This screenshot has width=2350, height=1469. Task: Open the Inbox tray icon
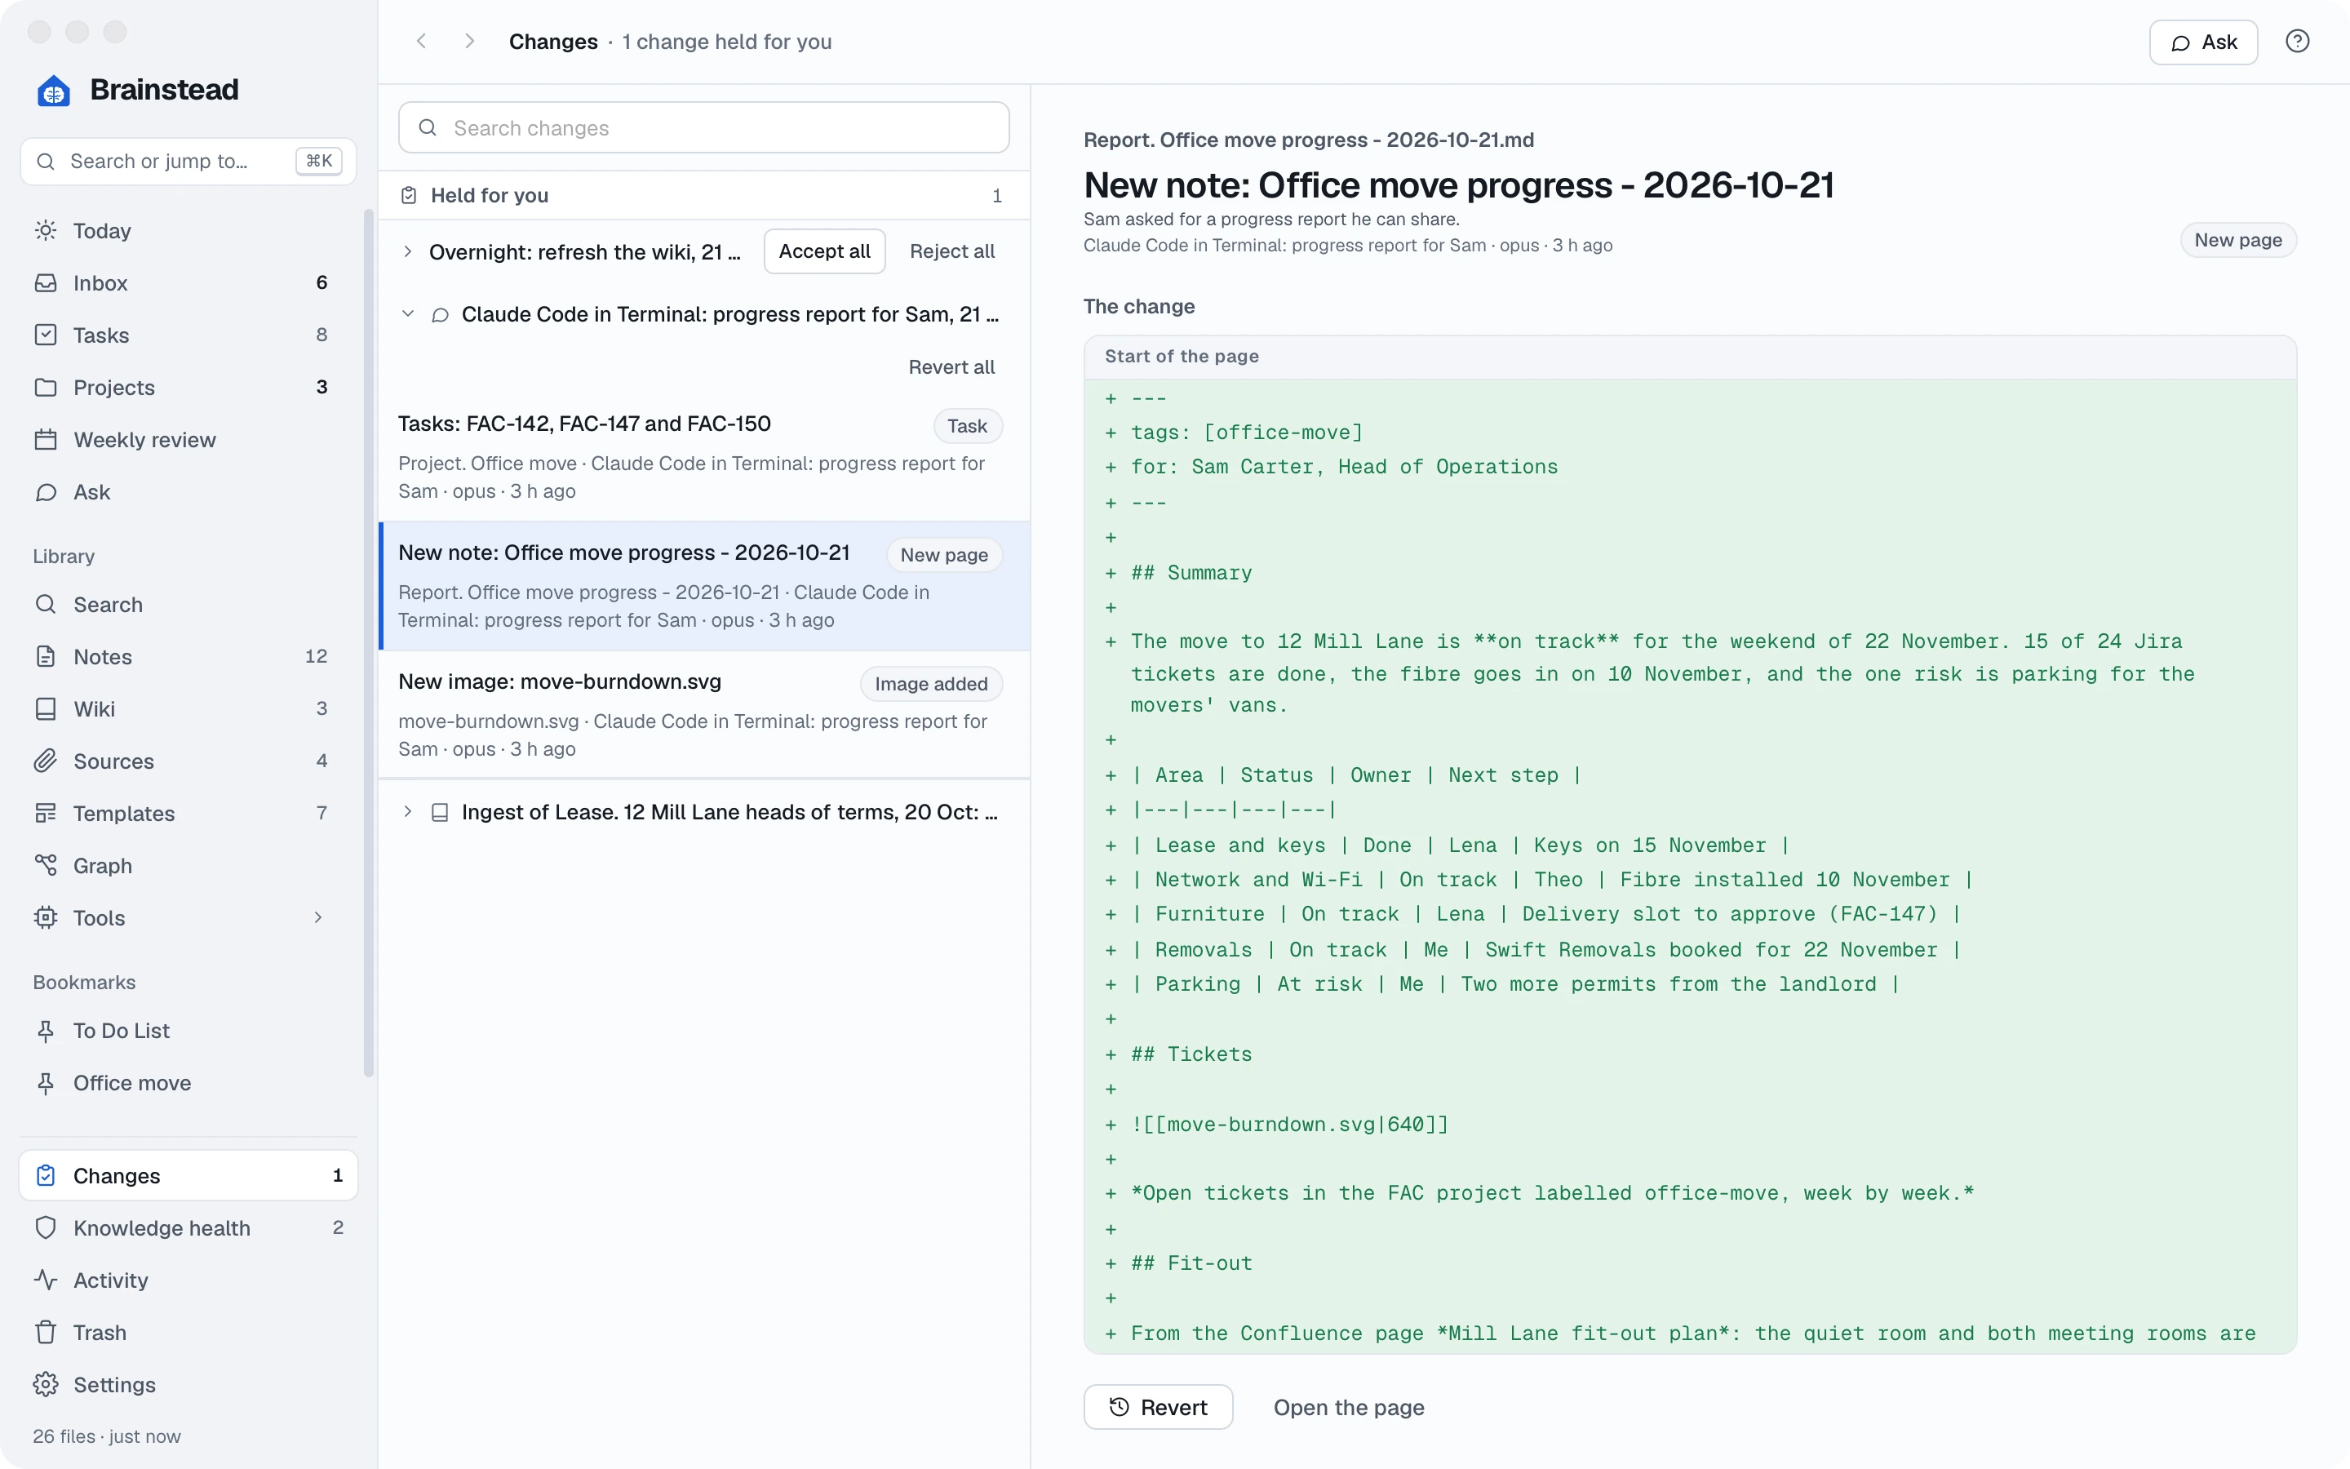click(x=46, y=282)
